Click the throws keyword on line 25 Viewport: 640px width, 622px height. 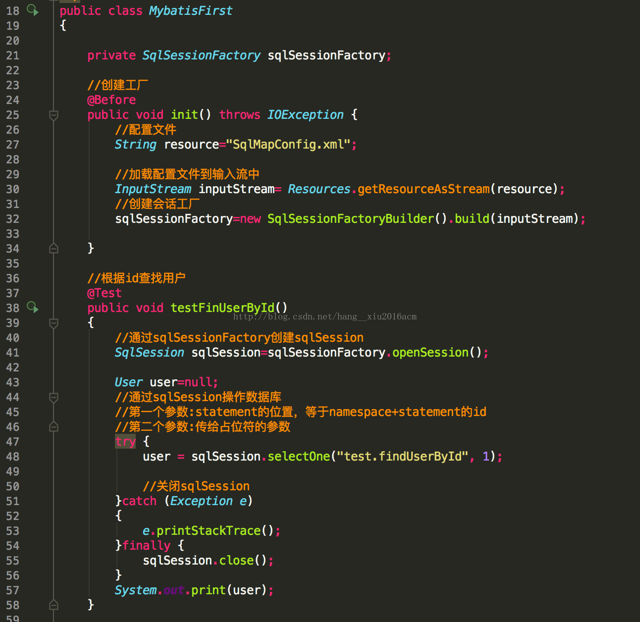pyautogui.click(x=240, y=115)
